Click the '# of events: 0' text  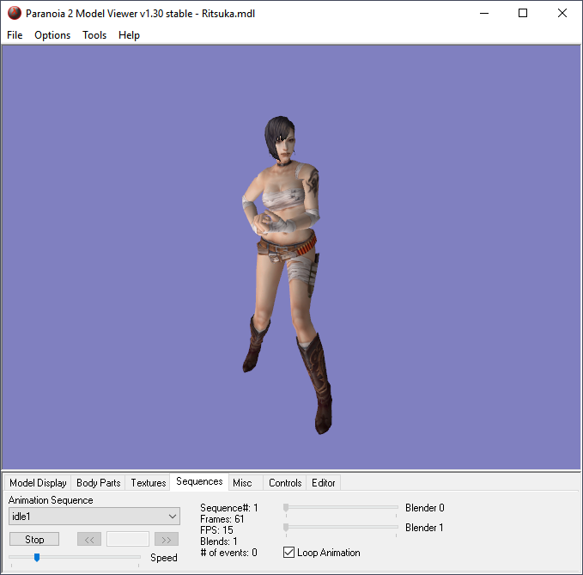click(x=228, y=553)
